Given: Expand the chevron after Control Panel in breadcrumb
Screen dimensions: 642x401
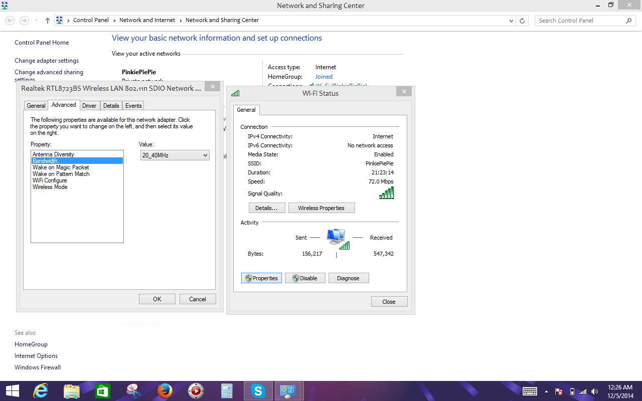Looking at the screenshot, I should click(x=114, y=21).
